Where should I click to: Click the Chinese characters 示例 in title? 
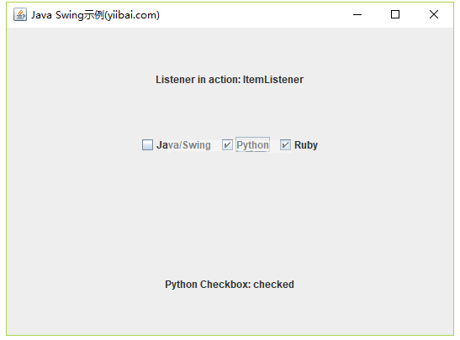point(94,15)
